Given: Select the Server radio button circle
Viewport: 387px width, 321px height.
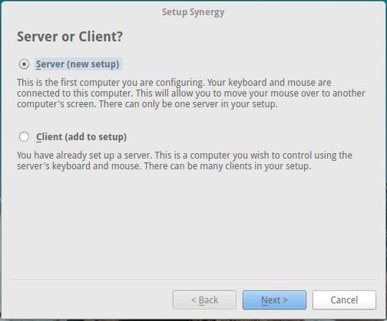Looking at the screenshot, I should tap(24, 64).
